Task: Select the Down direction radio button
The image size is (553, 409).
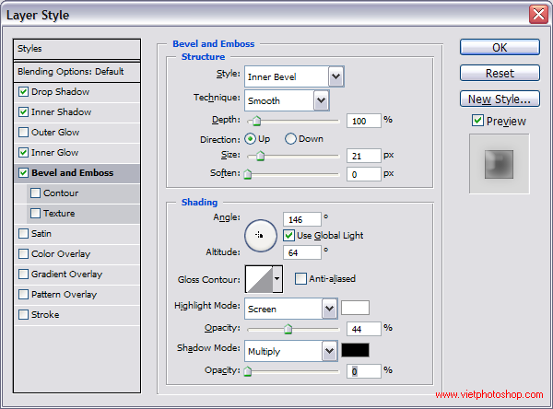Action: (x=291, y=139)
